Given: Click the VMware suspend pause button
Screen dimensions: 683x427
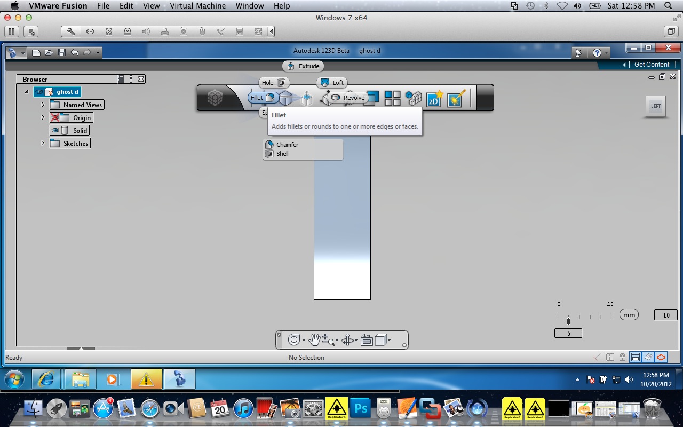Looking at the screenshot, I should 12,31.
